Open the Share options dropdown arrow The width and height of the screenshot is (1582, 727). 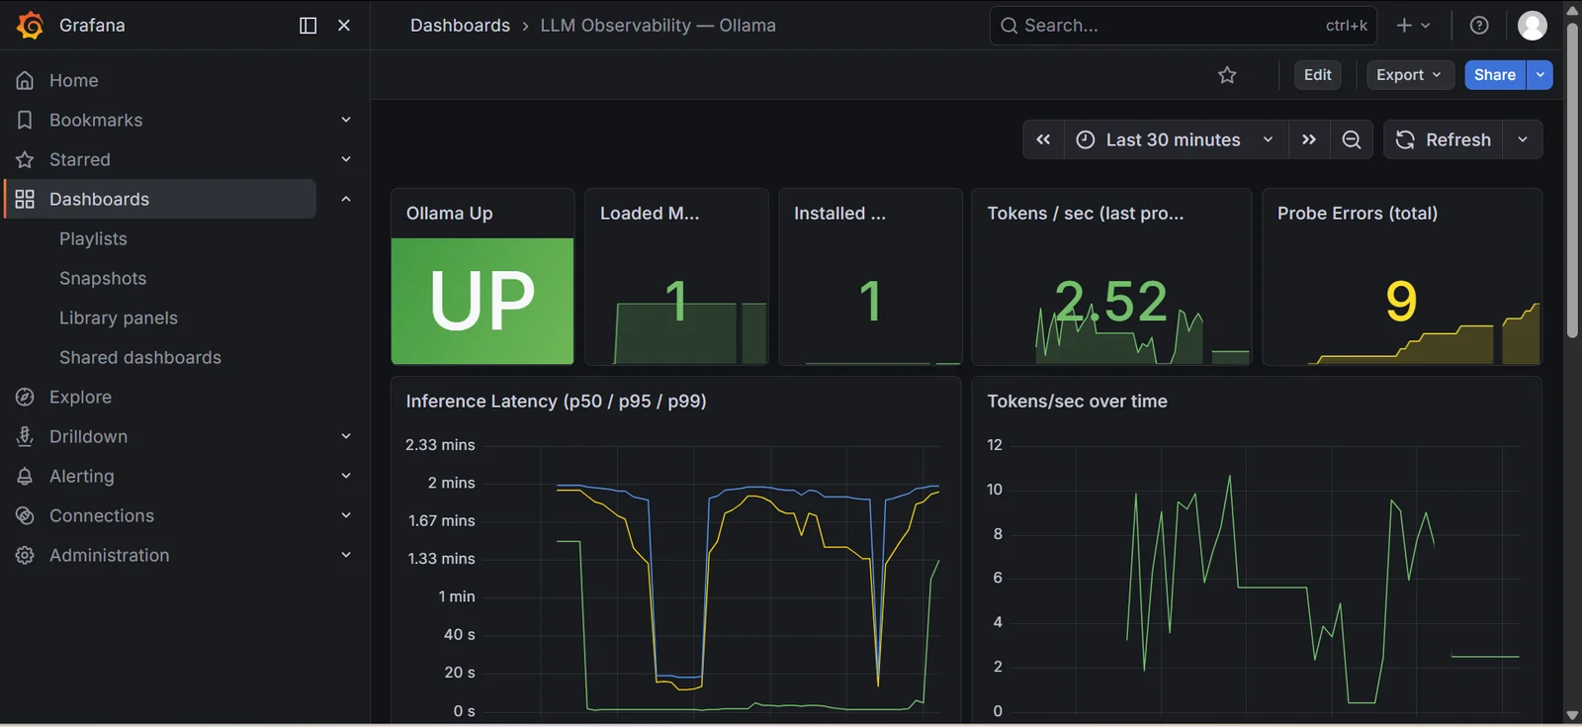tap(1539, 75)
